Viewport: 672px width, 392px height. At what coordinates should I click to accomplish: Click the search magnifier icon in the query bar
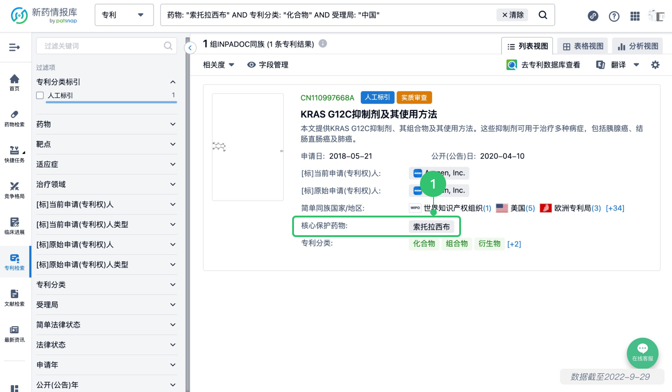coord(543,15)
